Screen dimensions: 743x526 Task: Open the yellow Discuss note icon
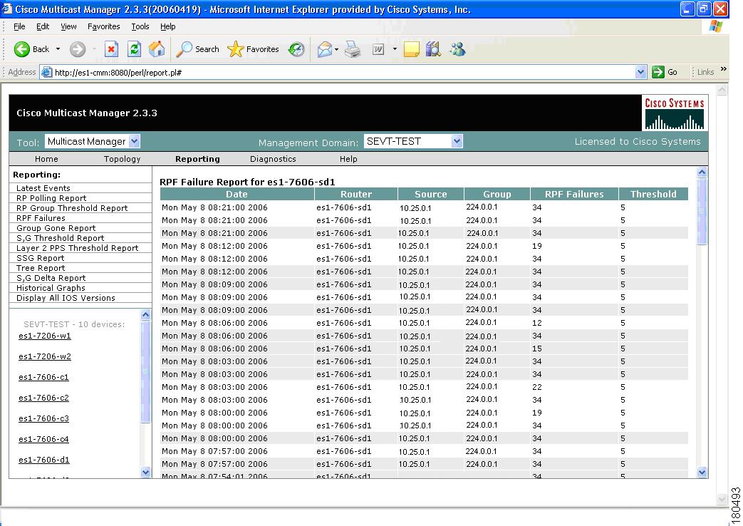click(x=411, y=49)
